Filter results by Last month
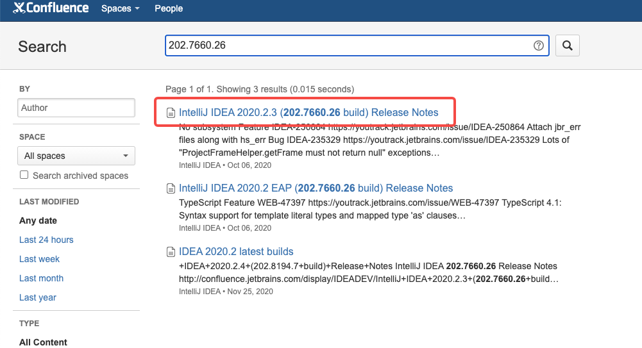This screenshot has height=348, width=642. click(41, 279)
